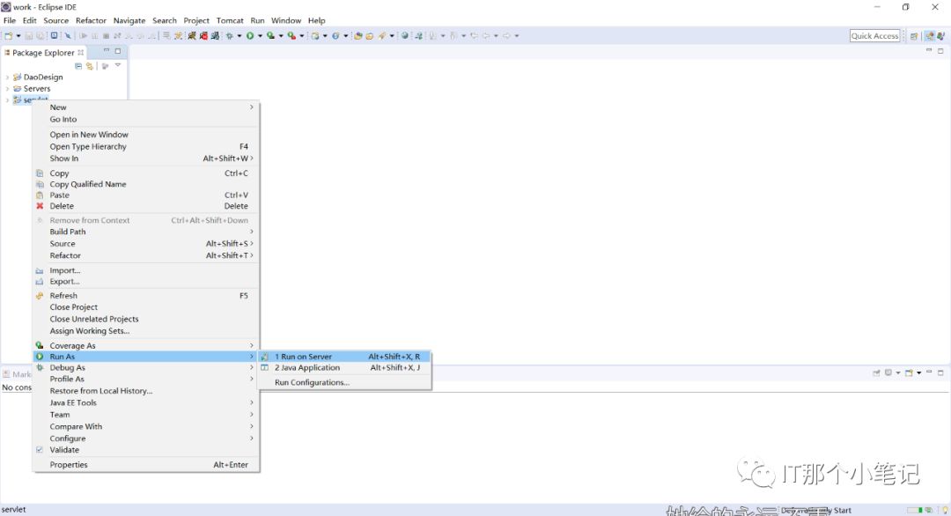
Task: Click the Start Tomcat toolbar icon
Action: (192, 36)
